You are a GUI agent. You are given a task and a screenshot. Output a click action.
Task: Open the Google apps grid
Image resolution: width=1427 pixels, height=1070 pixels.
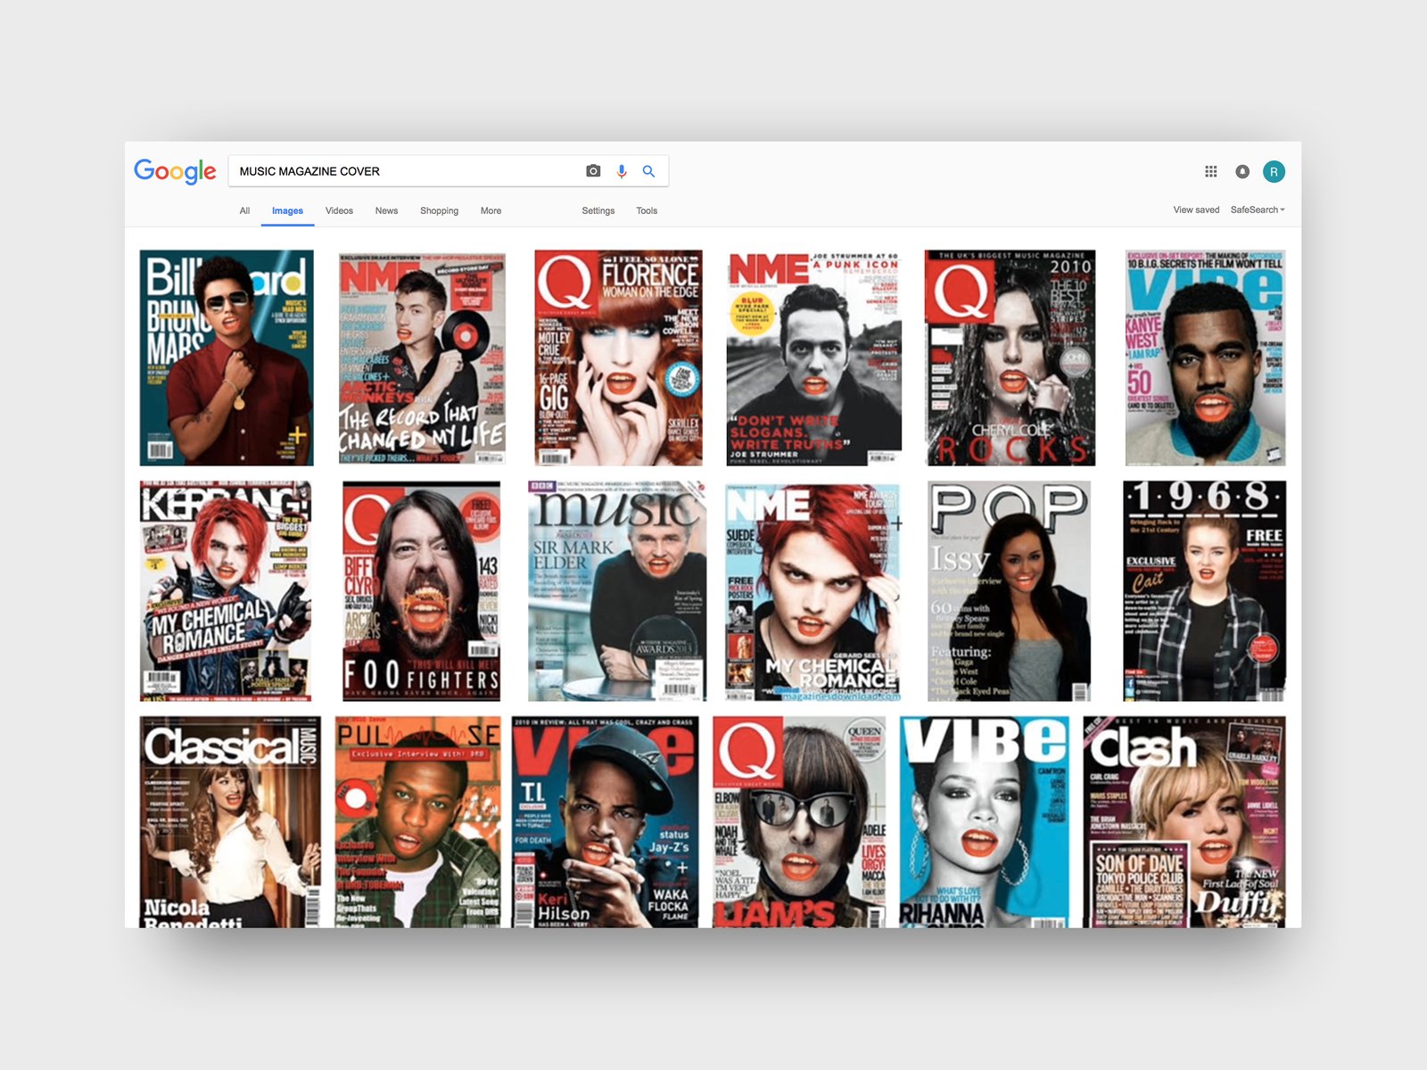point(1211,171)
